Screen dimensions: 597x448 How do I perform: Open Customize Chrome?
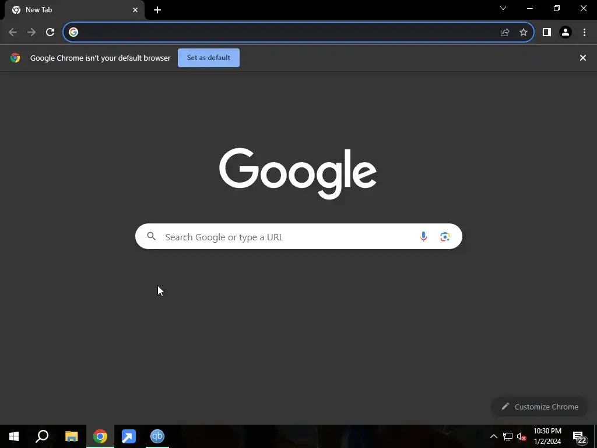point(540,407)
